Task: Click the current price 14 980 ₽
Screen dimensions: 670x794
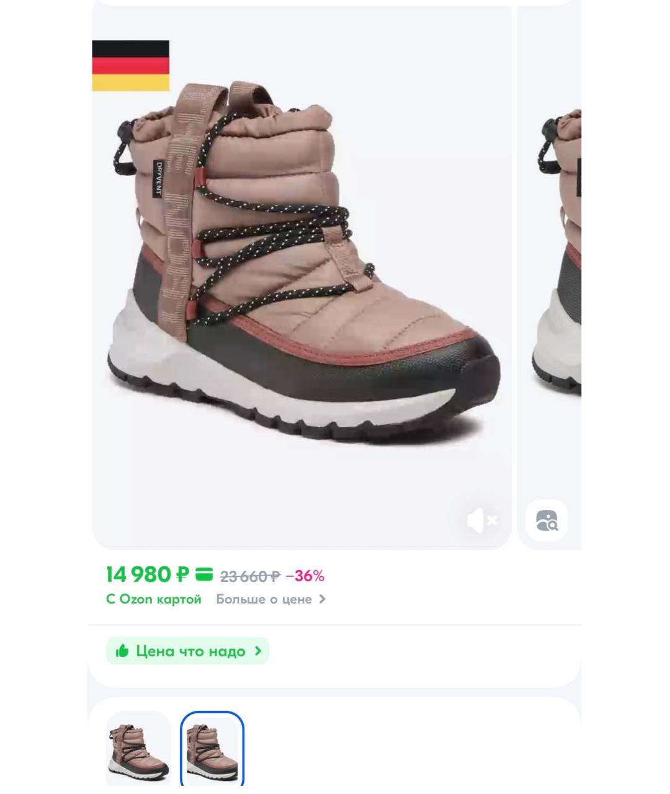Action: pyautogui.click(x=147, y=575)
